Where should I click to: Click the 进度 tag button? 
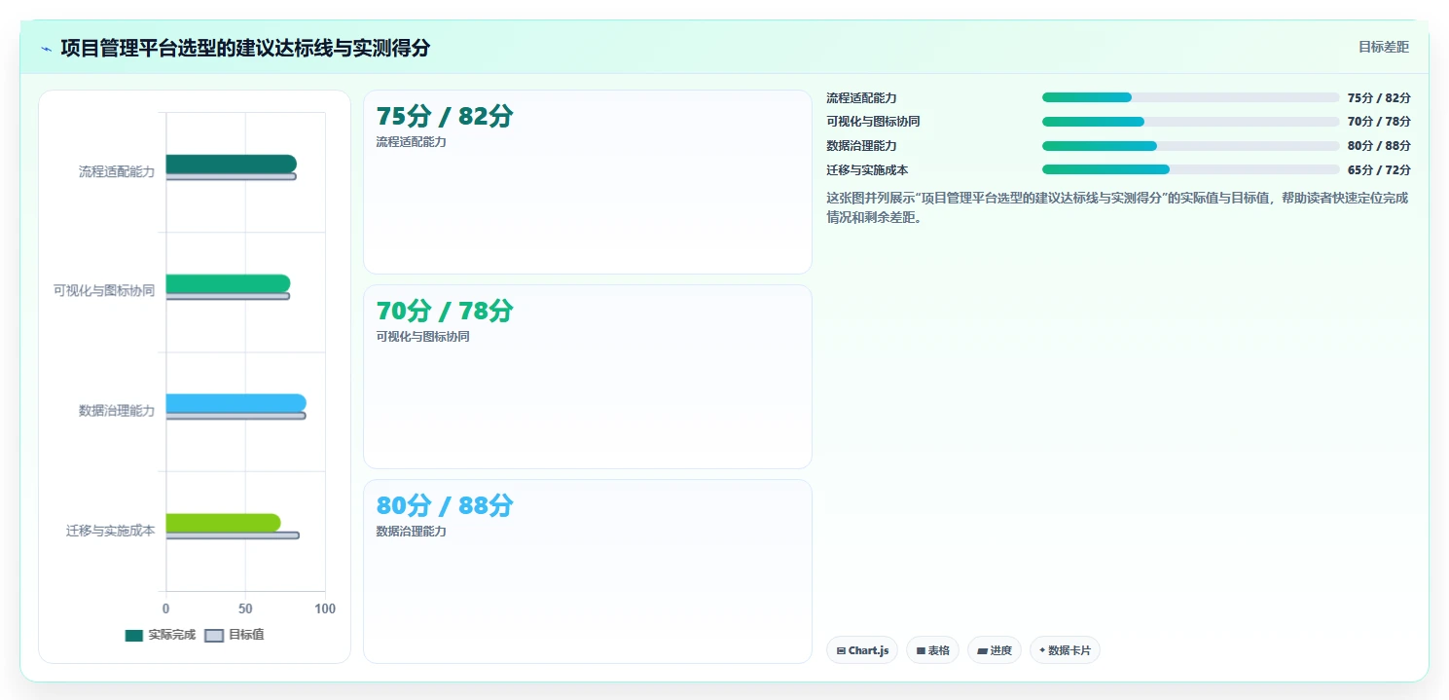click(995, 650)
